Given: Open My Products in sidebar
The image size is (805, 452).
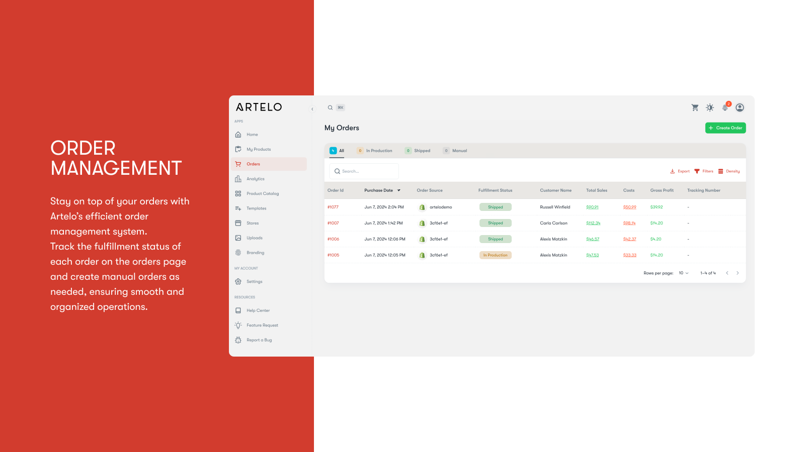Looking at the screenshot, I should (269, 149).
